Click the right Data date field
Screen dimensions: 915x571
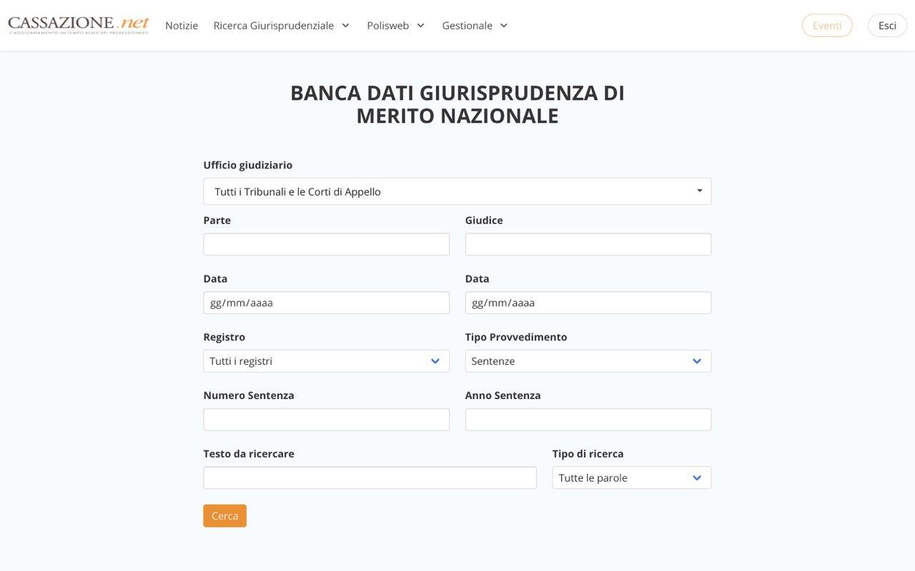[x=588, y=303]
